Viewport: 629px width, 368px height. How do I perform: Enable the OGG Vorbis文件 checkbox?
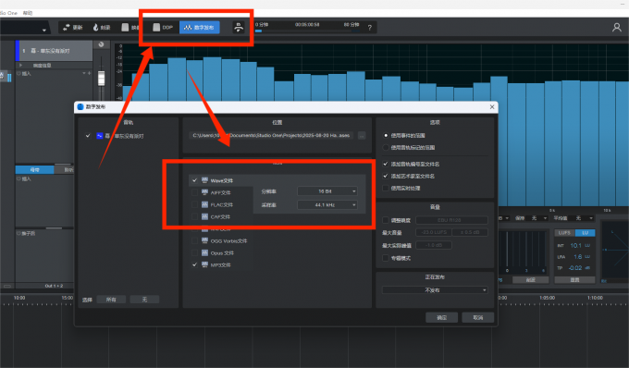[194, 240]
